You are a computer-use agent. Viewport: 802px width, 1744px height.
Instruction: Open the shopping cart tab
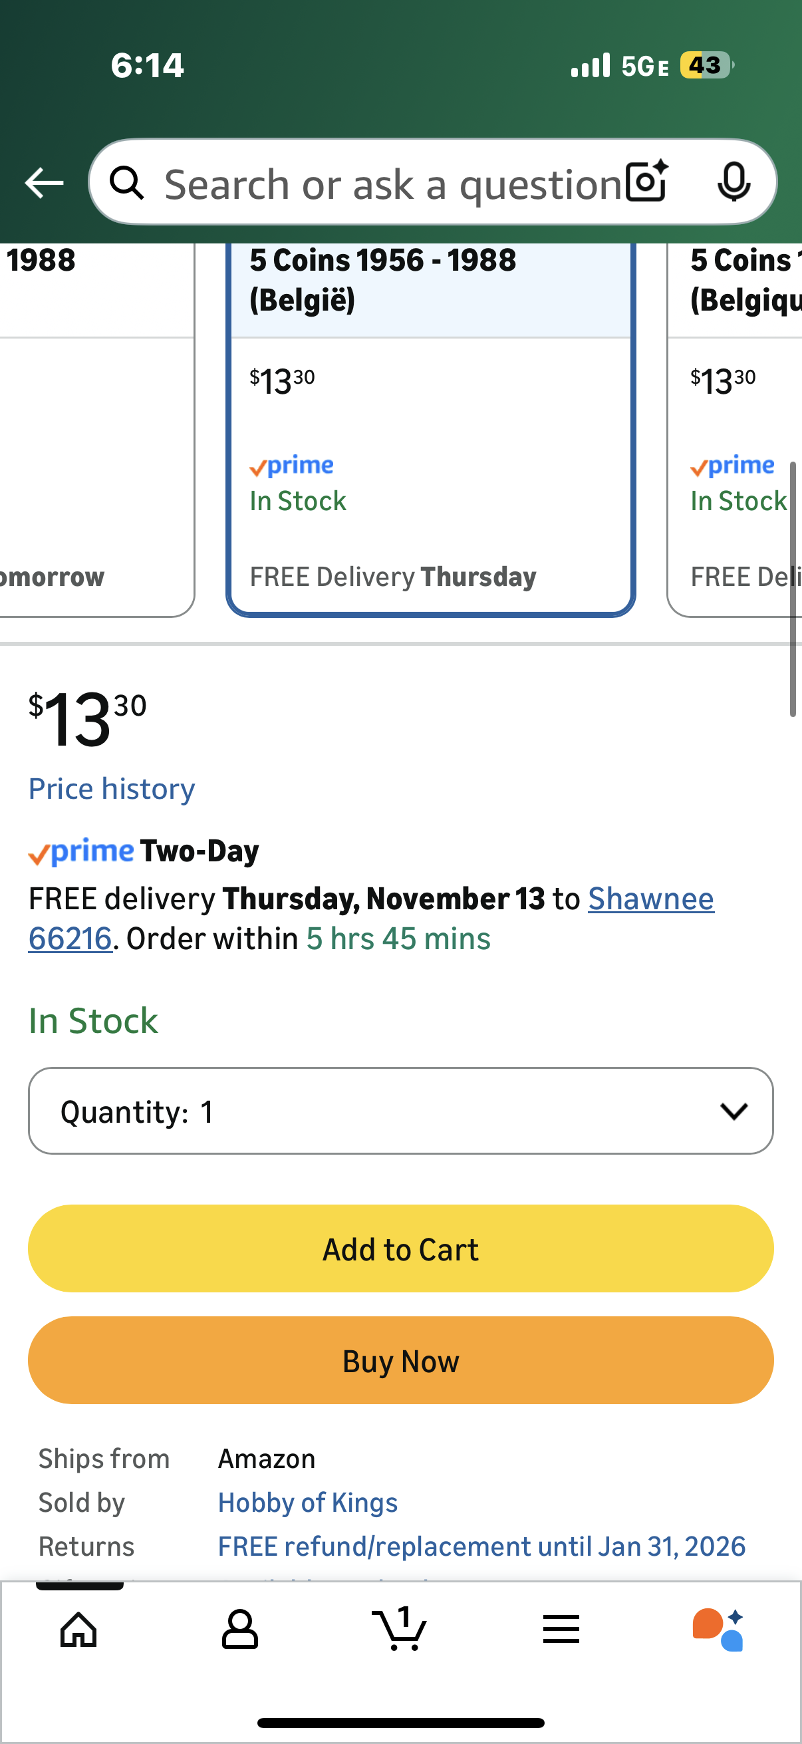400,1628
